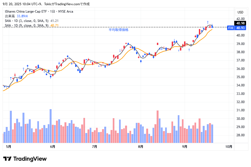Image resolution: width=251 pixels, height=167 pixels.
Task: Click the 38.00 price axis label
Action: point(240,52)
